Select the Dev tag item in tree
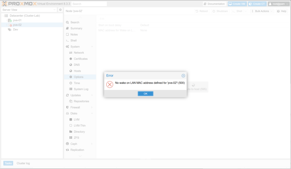Viewport: 291px width, 169px height. tap(15, 29)
